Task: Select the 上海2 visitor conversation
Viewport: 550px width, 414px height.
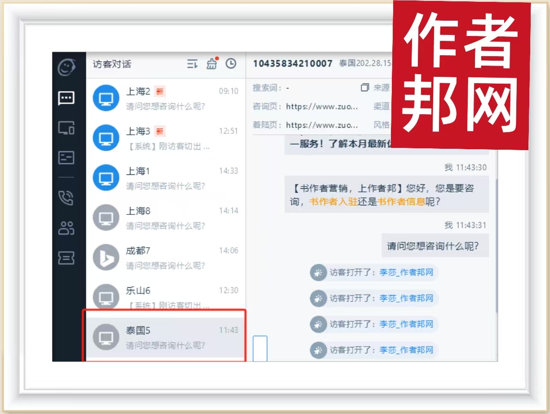Action: [165, 98]
